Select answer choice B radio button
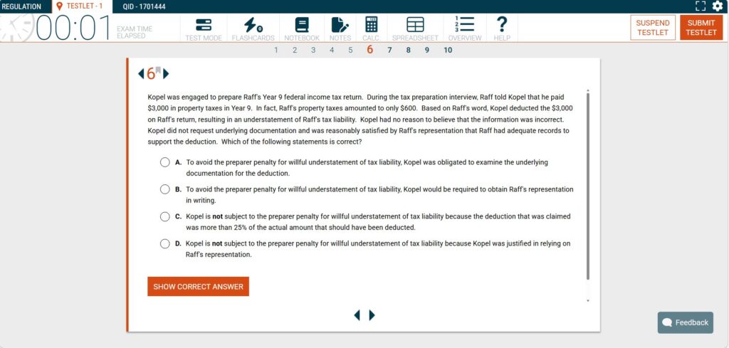Image resolution: width=729 pixels, height=348 pixels. [x=164, y=189]
